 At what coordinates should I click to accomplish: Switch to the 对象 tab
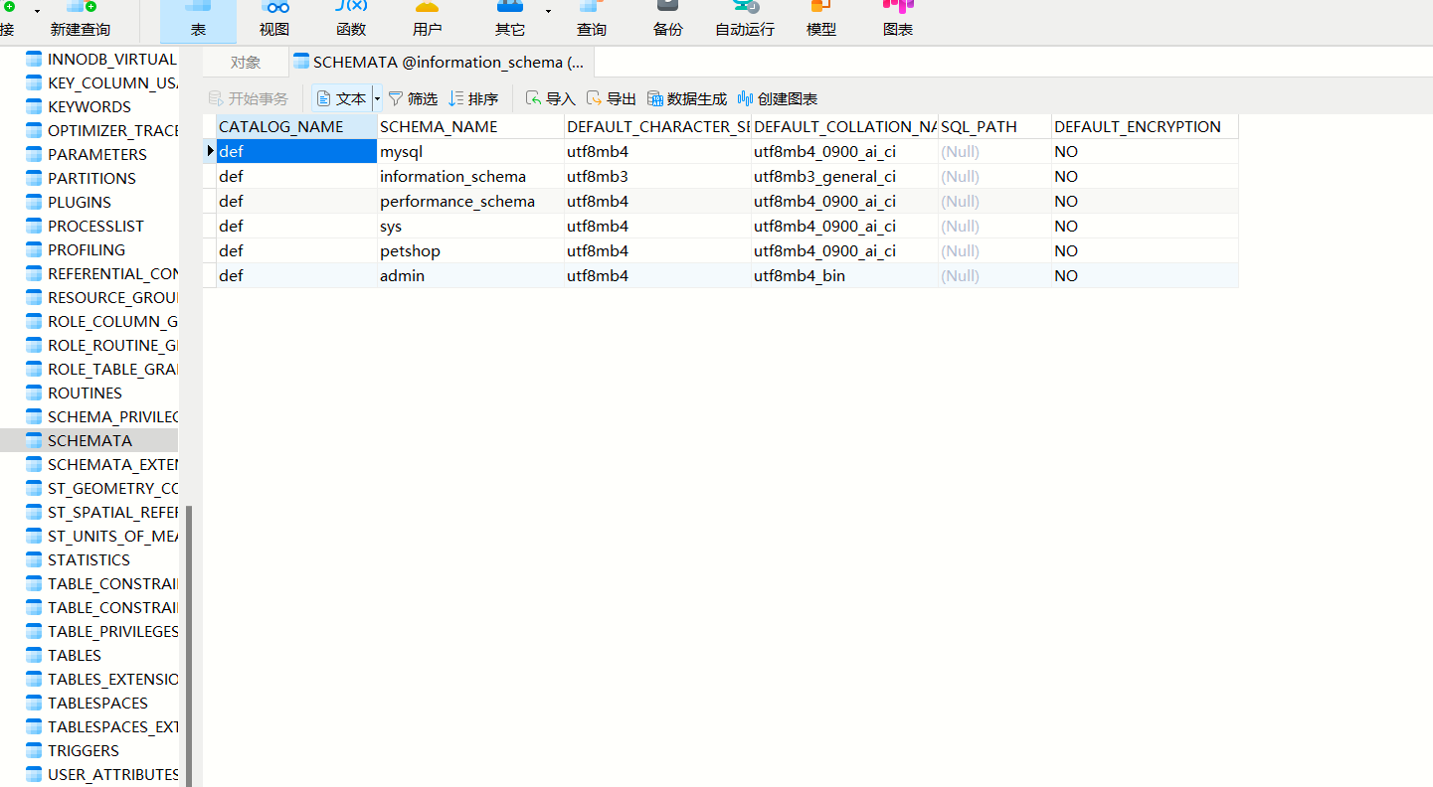pos(246,62)
